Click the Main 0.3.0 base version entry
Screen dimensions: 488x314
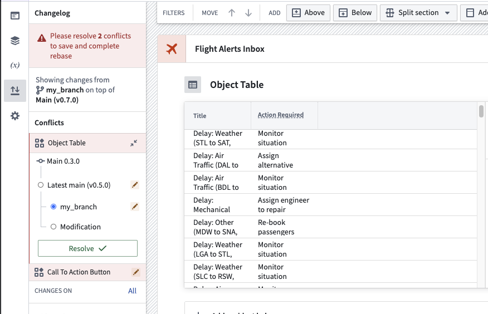coord(63,161)
